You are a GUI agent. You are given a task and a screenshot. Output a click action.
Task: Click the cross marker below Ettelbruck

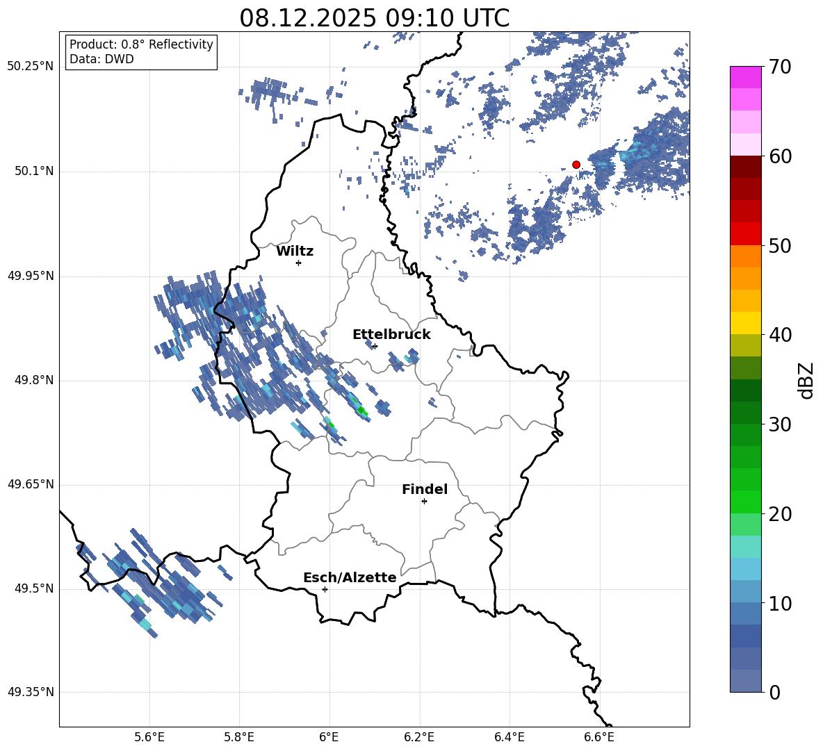[x=374, y=346]
